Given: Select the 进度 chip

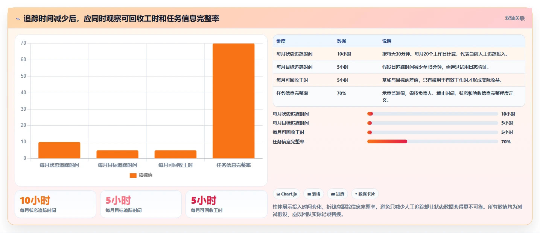Looking at the screenshot, I should pos(338,194).
